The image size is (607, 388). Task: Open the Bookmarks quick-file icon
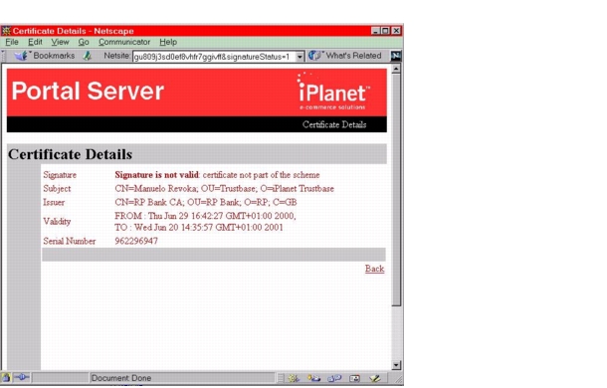coord(21,56)
